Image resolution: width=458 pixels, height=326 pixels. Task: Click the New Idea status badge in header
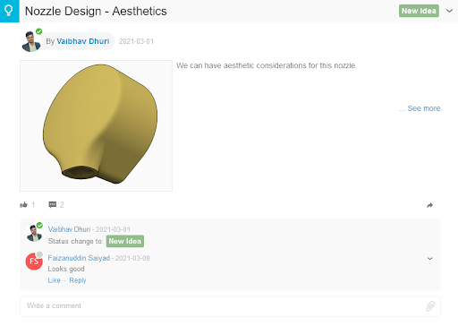point(419,11)
